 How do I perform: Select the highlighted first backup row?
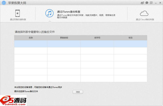(x=81, y=44)
